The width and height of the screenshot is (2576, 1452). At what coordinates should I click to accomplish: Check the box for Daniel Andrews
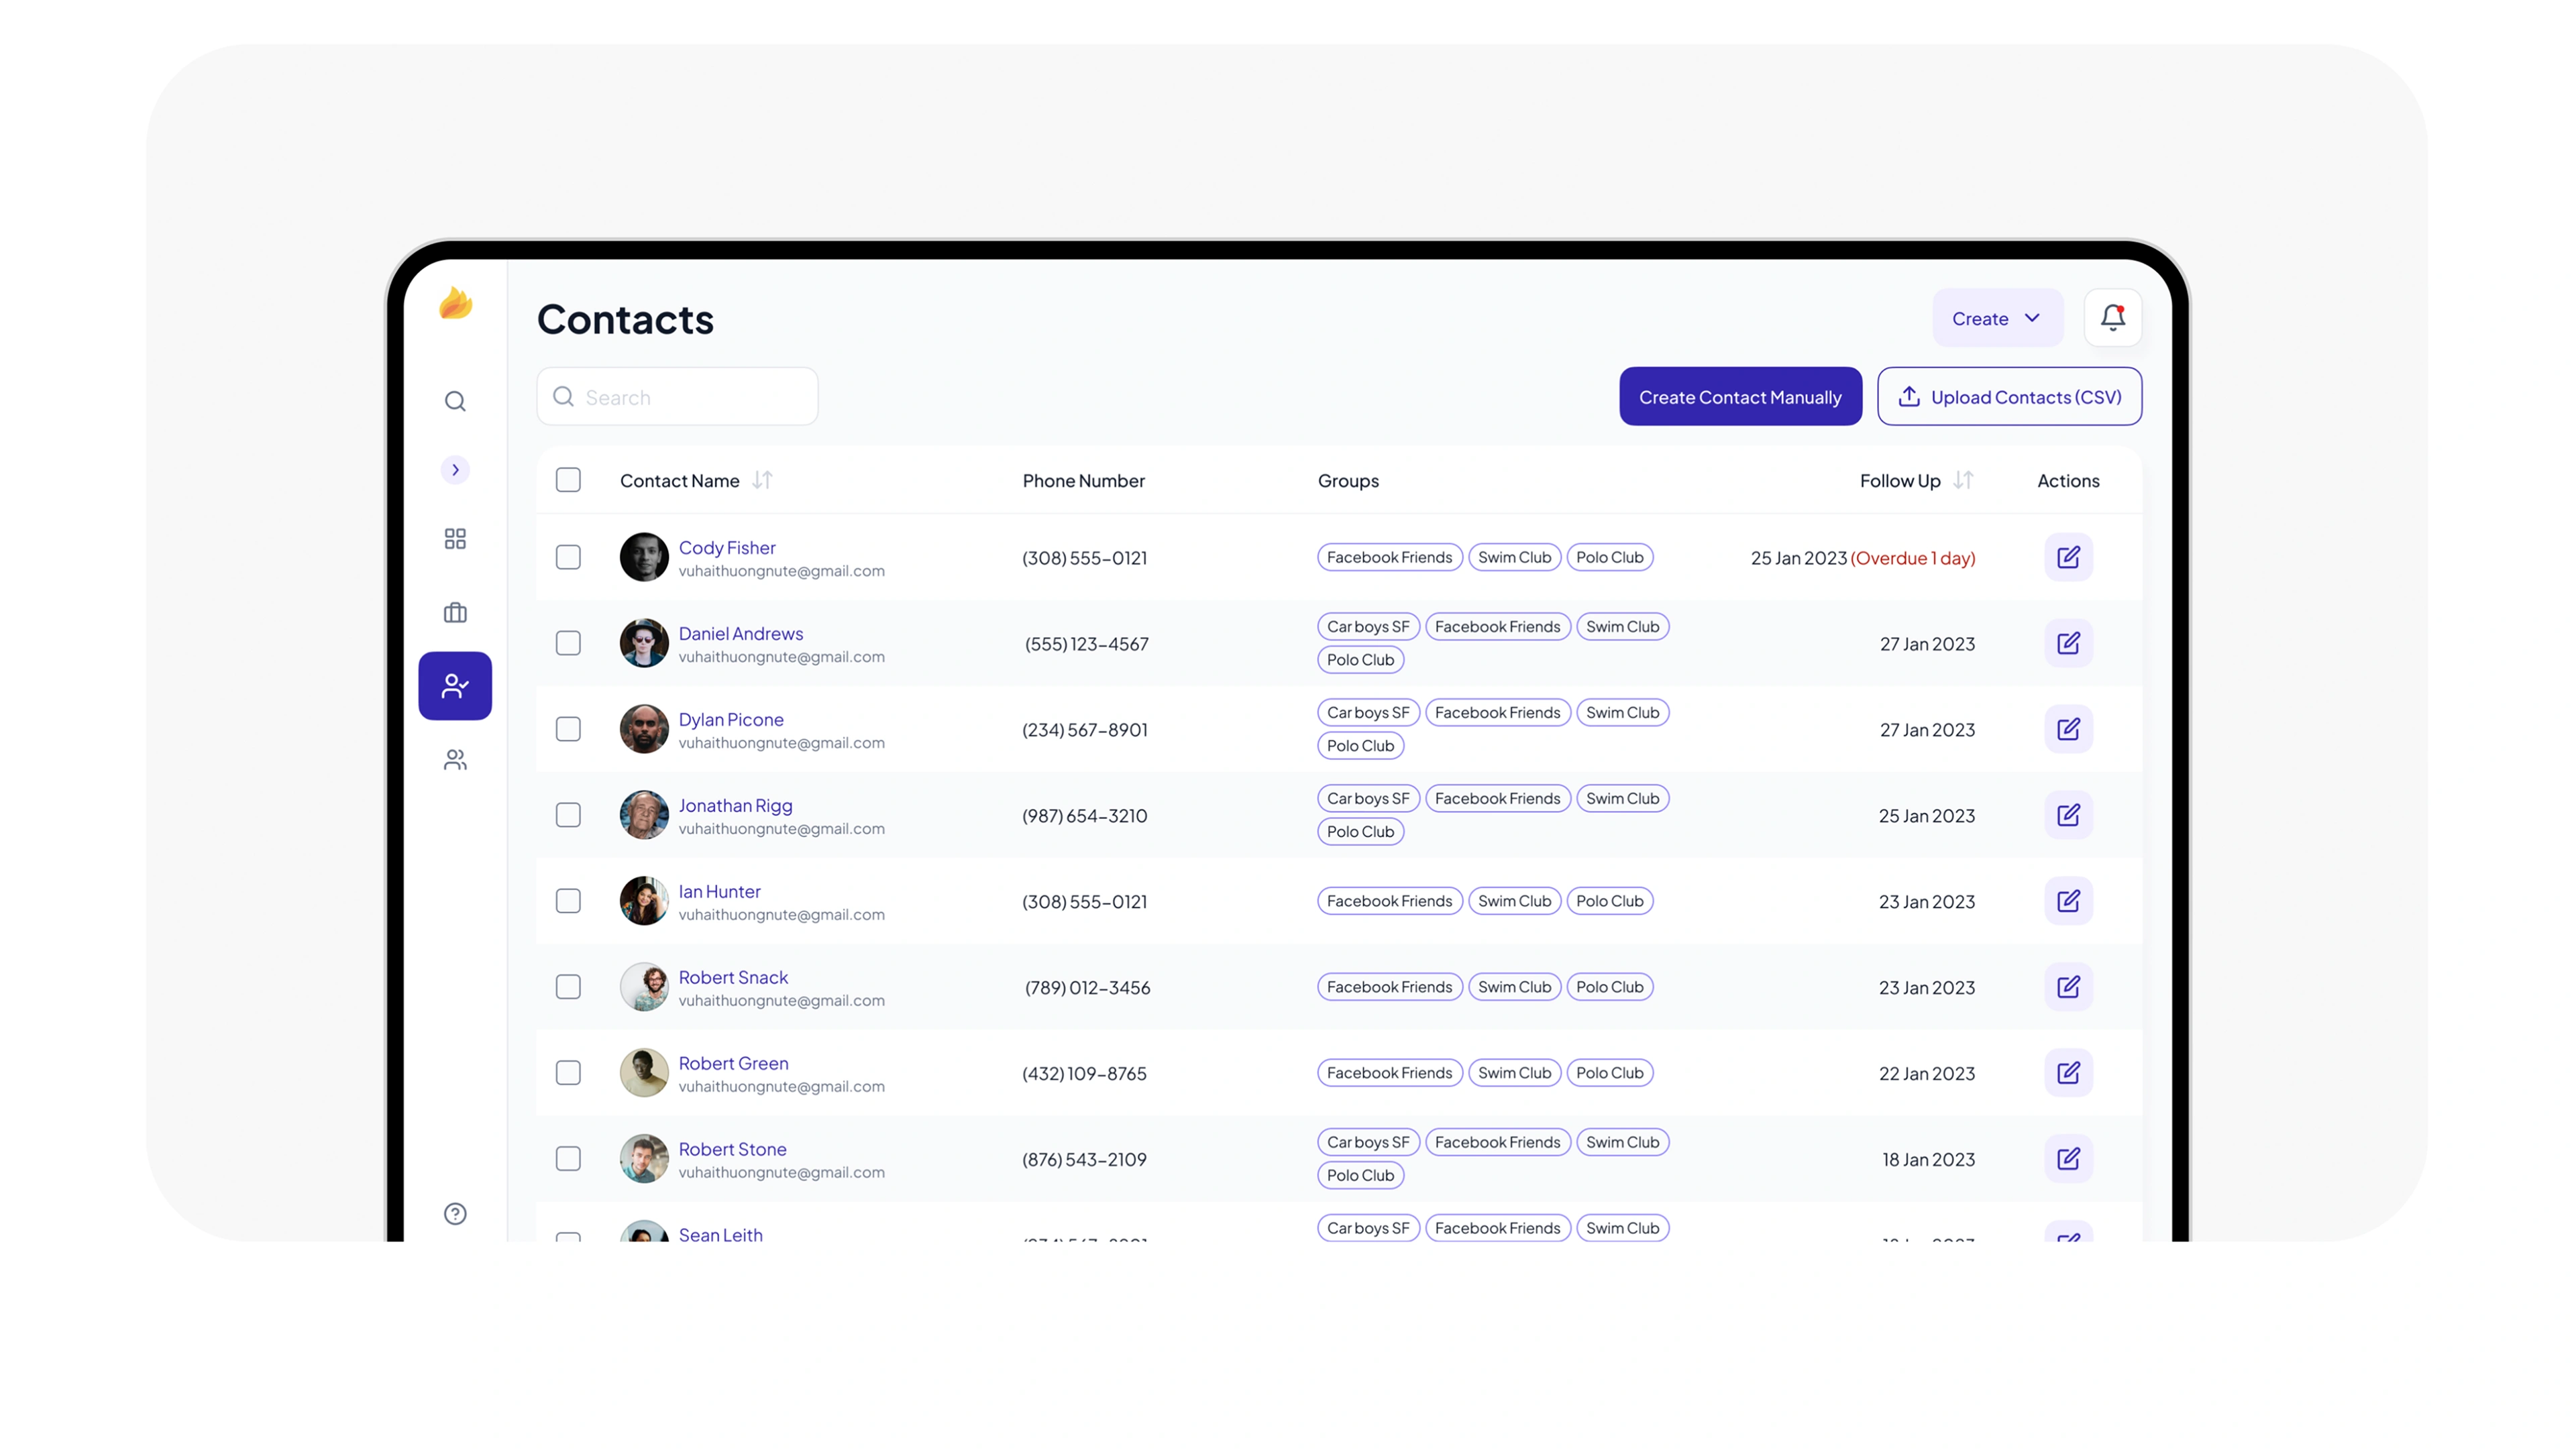pyautogui.click(x=568, y=643)
